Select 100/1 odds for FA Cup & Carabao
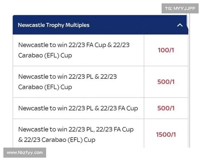The image size is (202, 161). [x=166, y=50]
